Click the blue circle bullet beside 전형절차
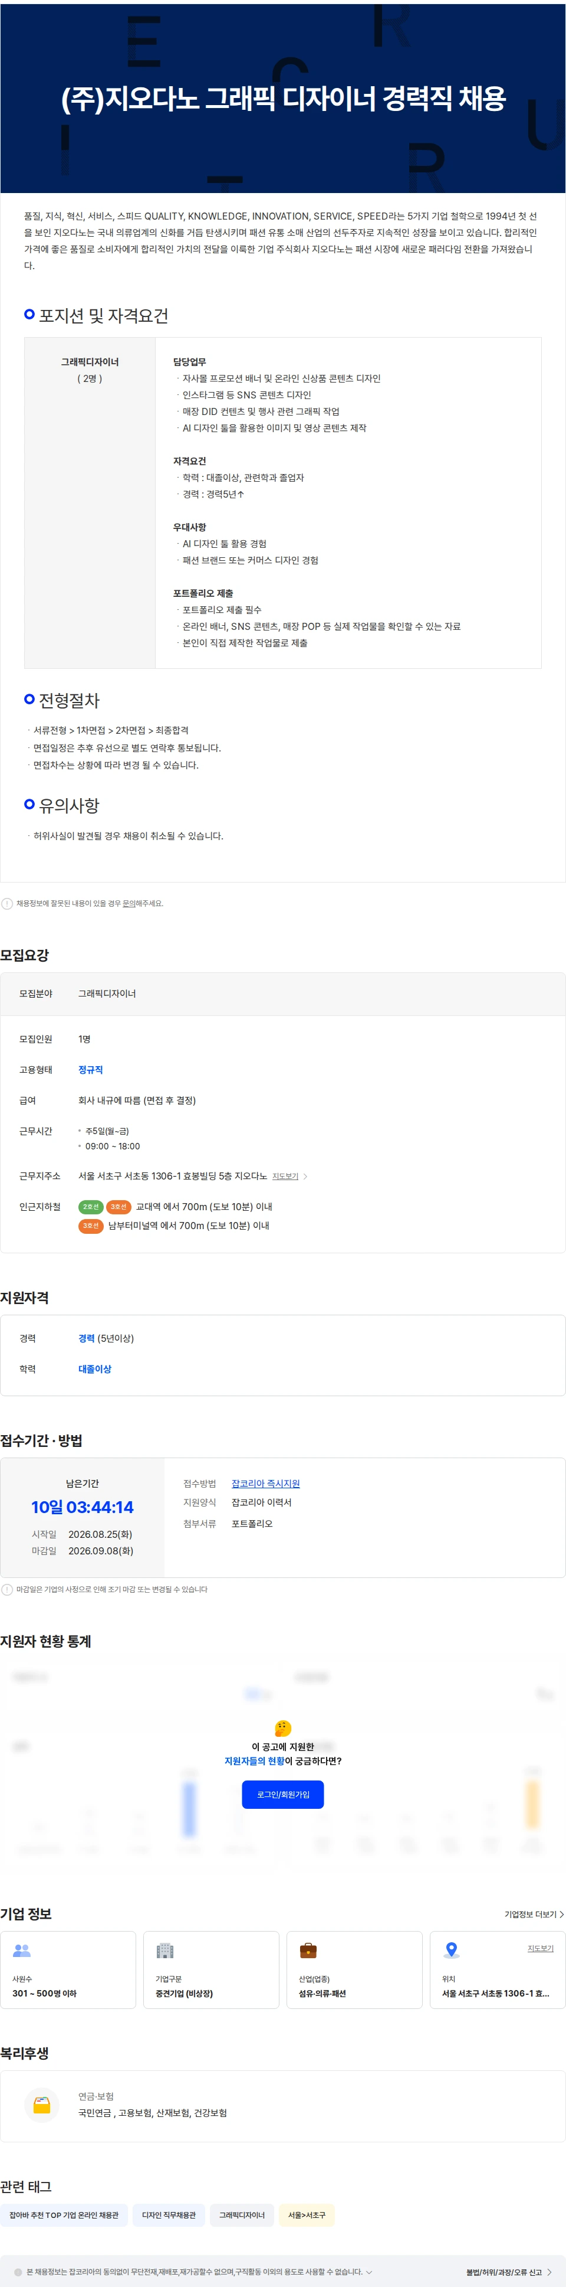This screenshot has width=566, height=2287. 29,700
